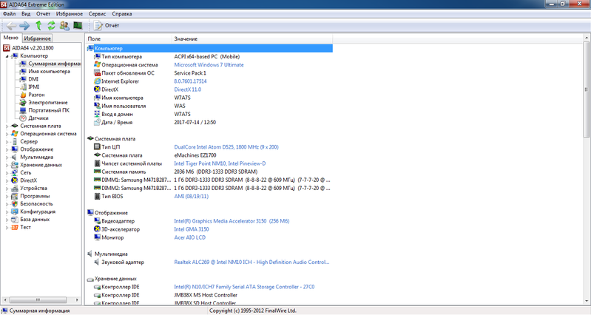This screenshot has height=315, width=591.
Task: Go back with the left arrow toolbar icon
Action: point(11,26)
